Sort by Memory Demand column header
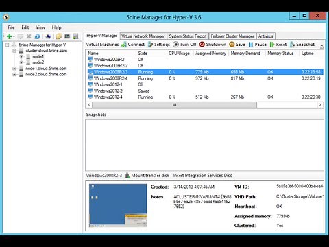This screenshot has width=329, height=247. pos(247,54)
